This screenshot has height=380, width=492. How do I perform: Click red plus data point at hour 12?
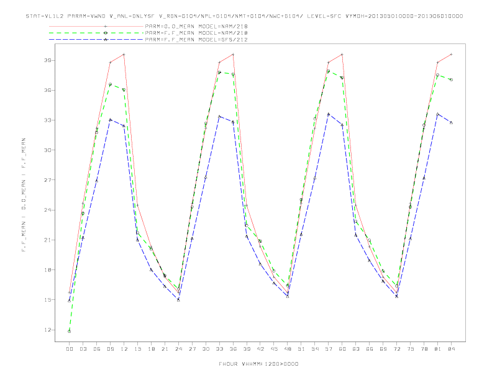(x=124, y=55)
